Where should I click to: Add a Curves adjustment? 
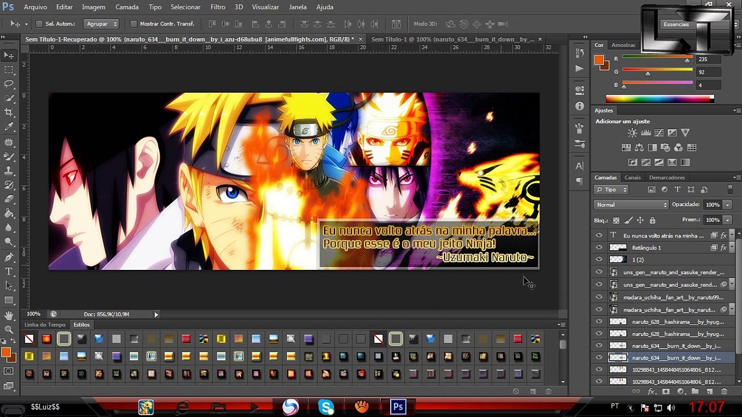[659, 133]
